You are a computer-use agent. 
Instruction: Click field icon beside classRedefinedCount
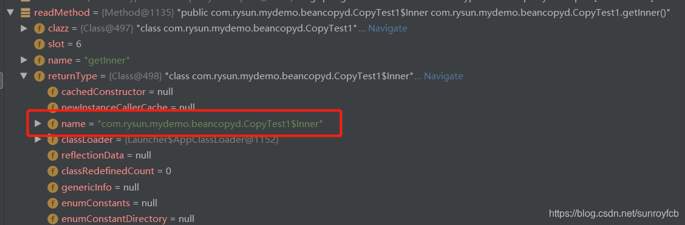[x=53, y=171]
